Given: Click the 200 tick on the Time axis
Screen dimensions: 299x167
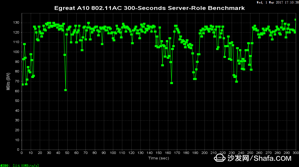Looking at the screenshot, I should [205, 153].
